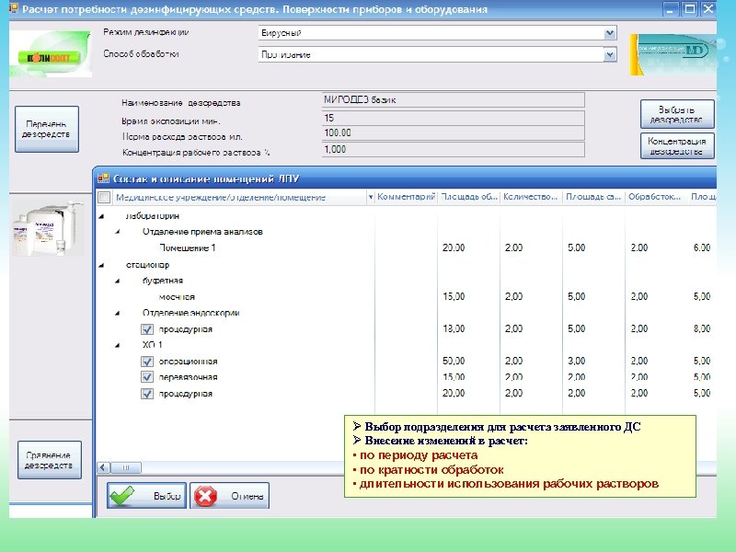Collapse the стационар tree node
The width and height of the screenshot is (736, 552).
click(x=101, y=265)
